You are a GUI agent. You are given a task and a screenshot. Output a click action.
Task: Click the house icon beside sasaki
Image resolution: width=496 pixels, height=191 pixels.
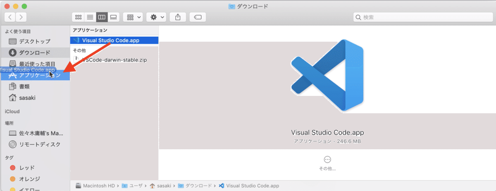point(12,98)
